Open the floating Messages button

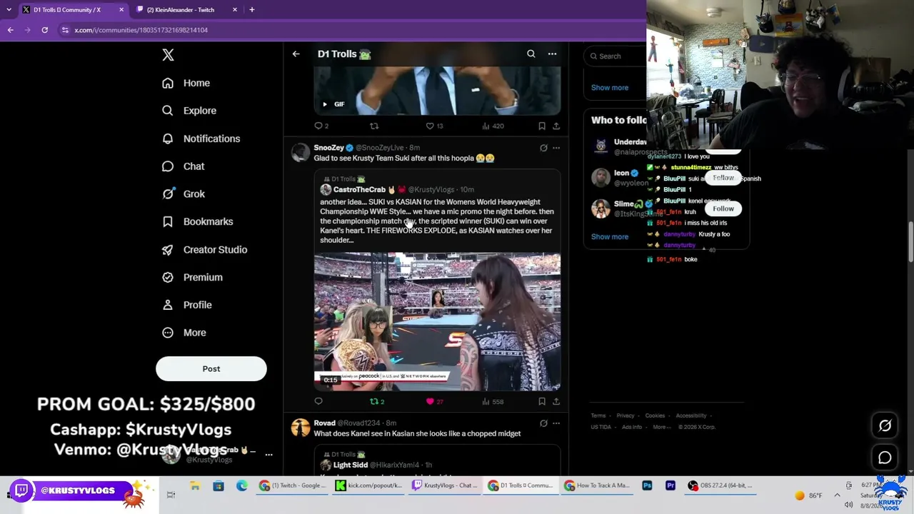(885, 458)
